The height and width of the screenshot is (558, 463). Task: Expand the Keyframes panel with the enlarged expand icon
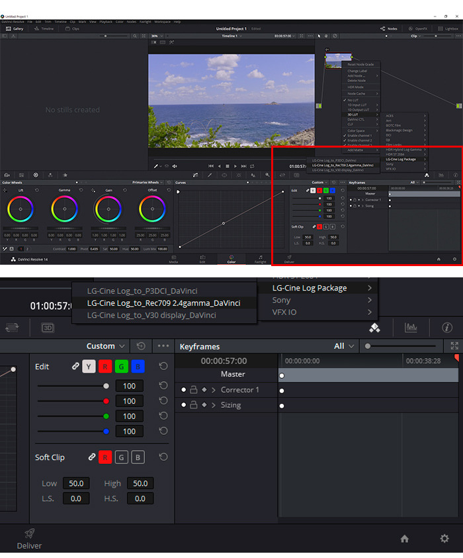[454, 346]
